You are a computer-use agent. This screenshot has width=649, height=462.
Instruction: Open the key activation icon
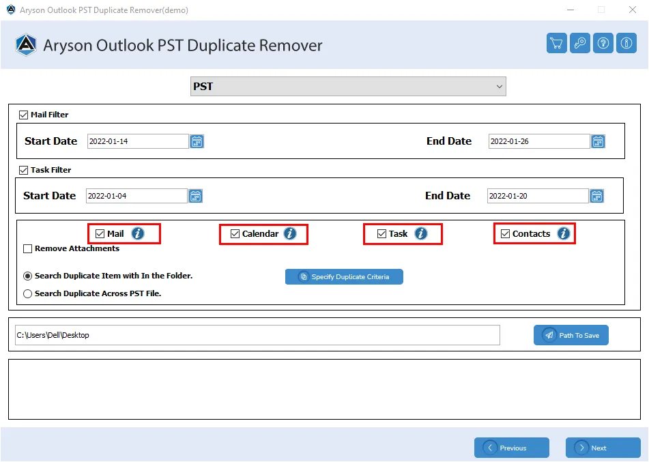579,43
